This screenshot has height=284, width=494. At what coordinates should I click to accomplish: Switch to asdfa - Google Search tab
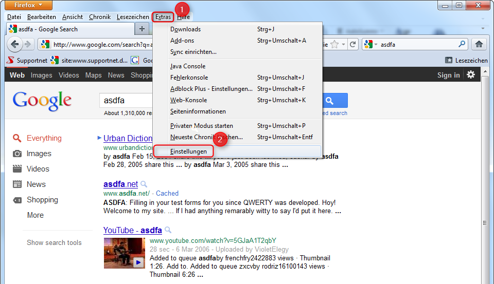[x=70, y=29]
